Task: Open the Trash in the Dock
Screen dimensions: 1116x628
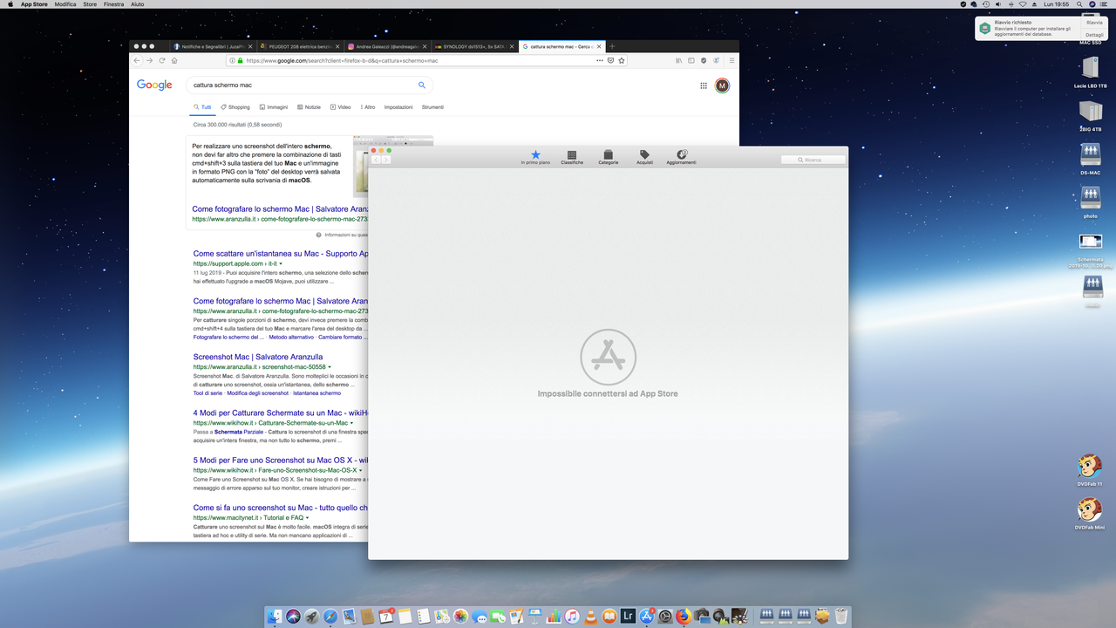Action: (841, 617)
